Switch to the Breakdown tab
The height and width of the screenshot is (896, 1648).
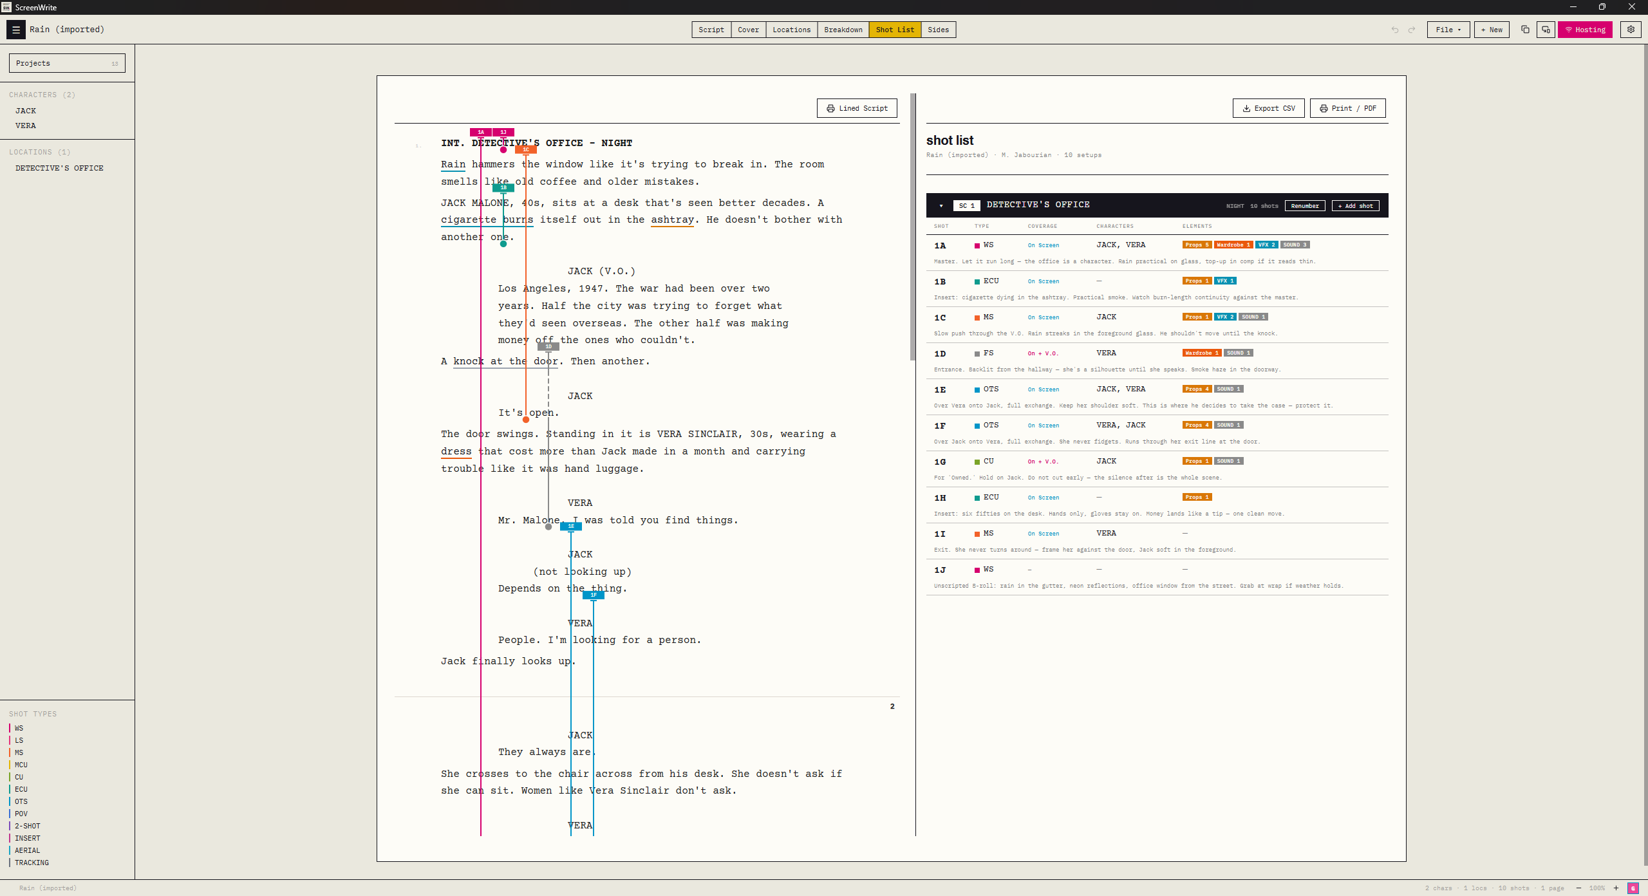843,30
